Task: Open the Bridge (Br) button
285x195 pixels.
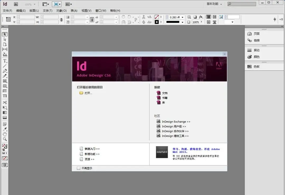Action: point(16,4)
